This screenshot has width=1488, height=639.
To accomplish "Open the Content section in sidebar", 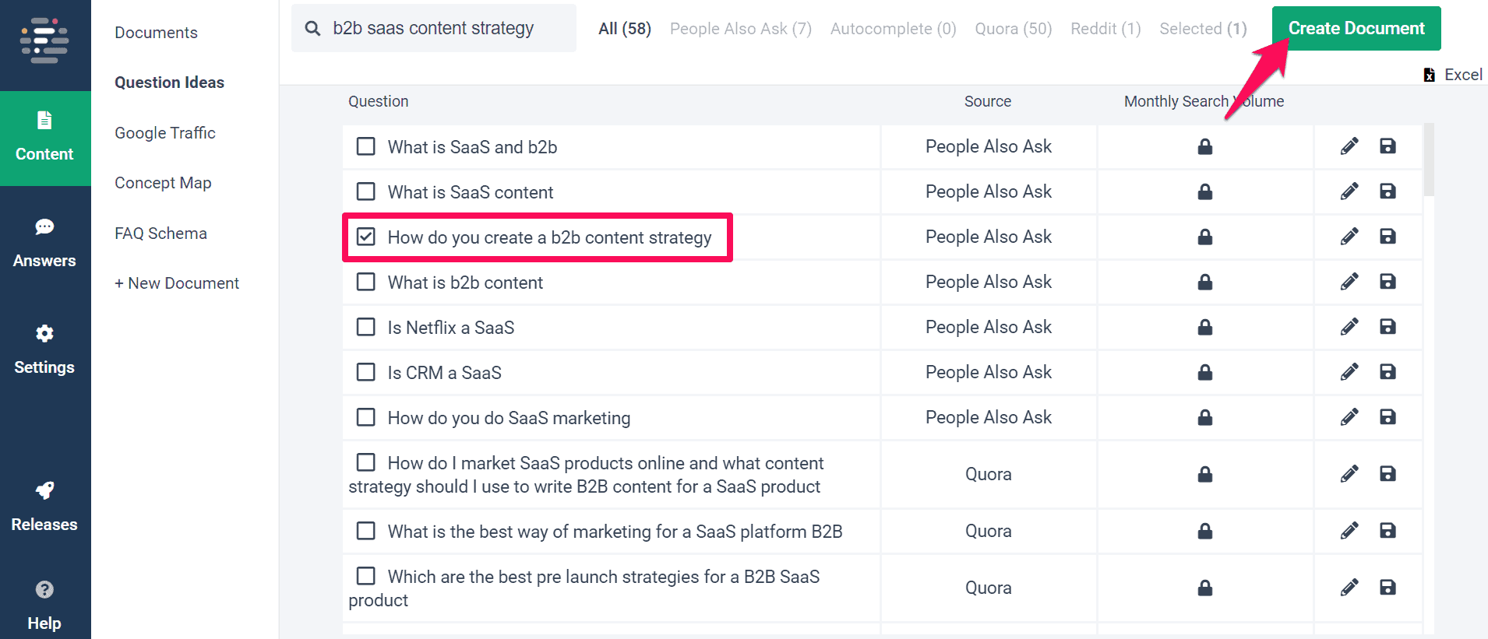I will 44,138.
